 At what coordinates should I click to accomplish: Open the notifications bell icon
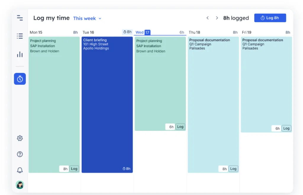(x=20, y=170)
